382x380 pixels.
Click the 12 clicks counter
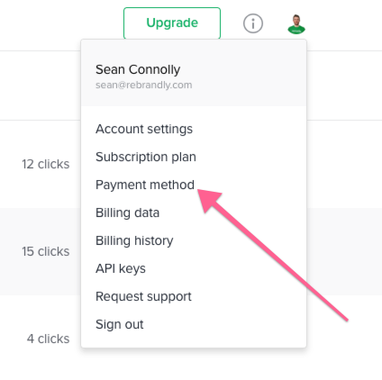coord(46,164)
